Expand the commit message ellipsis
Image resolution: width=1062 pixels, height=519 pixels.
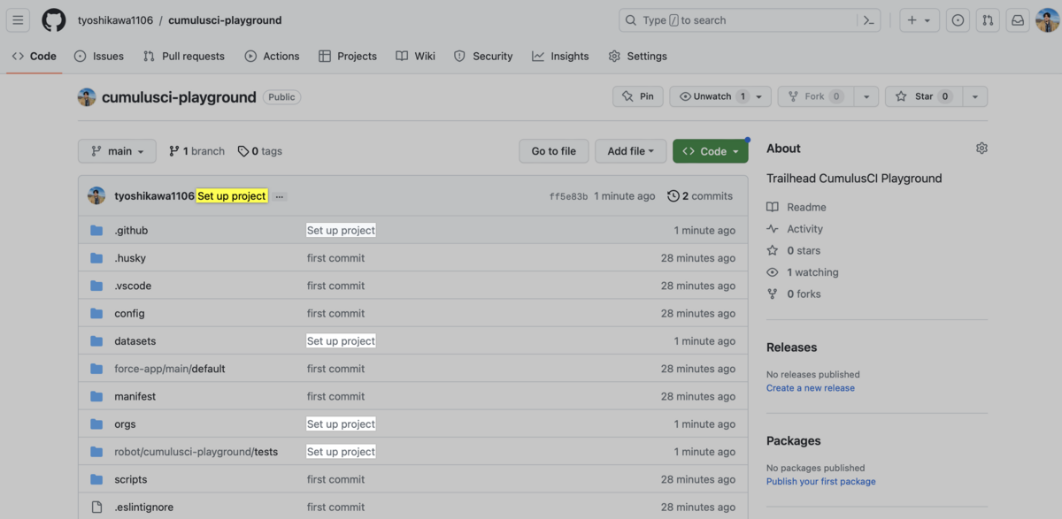tap(280, 196)
